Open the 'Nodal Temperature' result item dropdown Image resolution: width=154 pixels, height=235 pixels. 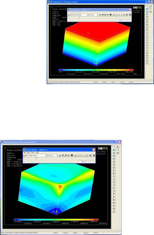(80, 15)
